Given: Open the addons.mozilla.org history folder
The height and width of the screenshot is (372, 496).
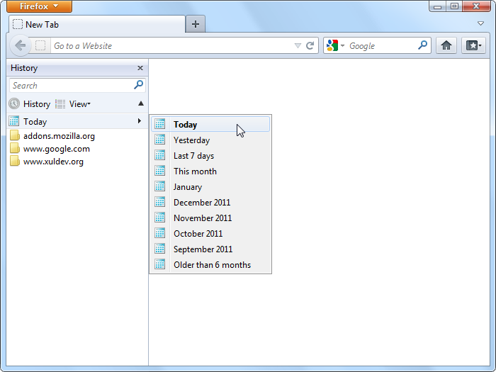Looking at the screenshot, I should click(x=58, y=136).
